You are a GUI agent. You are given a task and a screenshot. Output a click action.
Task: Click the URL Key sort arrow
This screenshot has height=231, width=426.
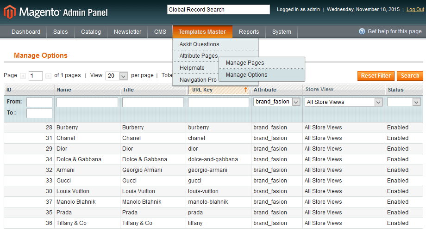point(245,90)
